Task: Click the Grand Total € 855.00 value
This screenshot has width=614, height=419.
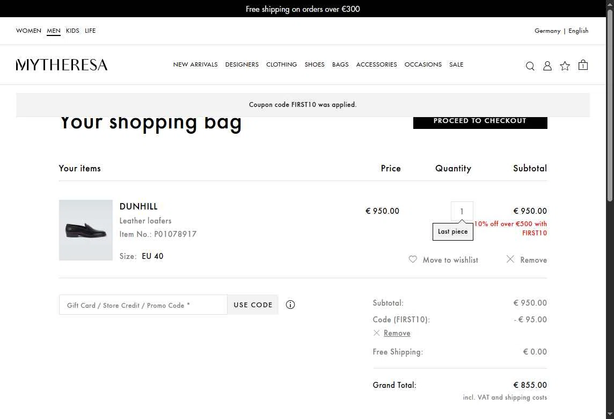Action: [x=530, y=385]
